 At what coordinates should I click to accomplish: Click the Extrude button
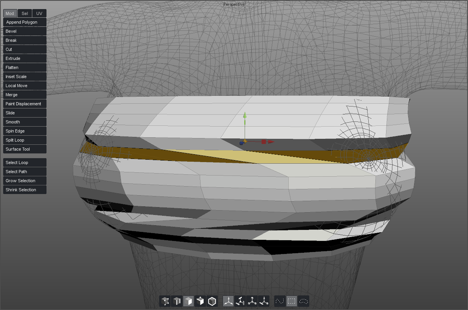[x=25, y=58]
